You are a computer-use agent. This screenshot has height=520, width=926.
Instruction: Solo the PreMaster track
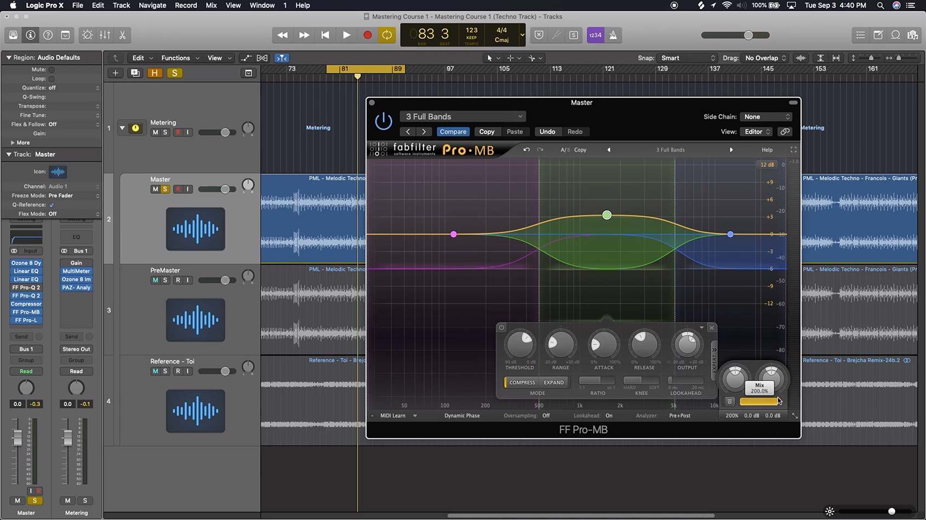click(x=165, y=280)
